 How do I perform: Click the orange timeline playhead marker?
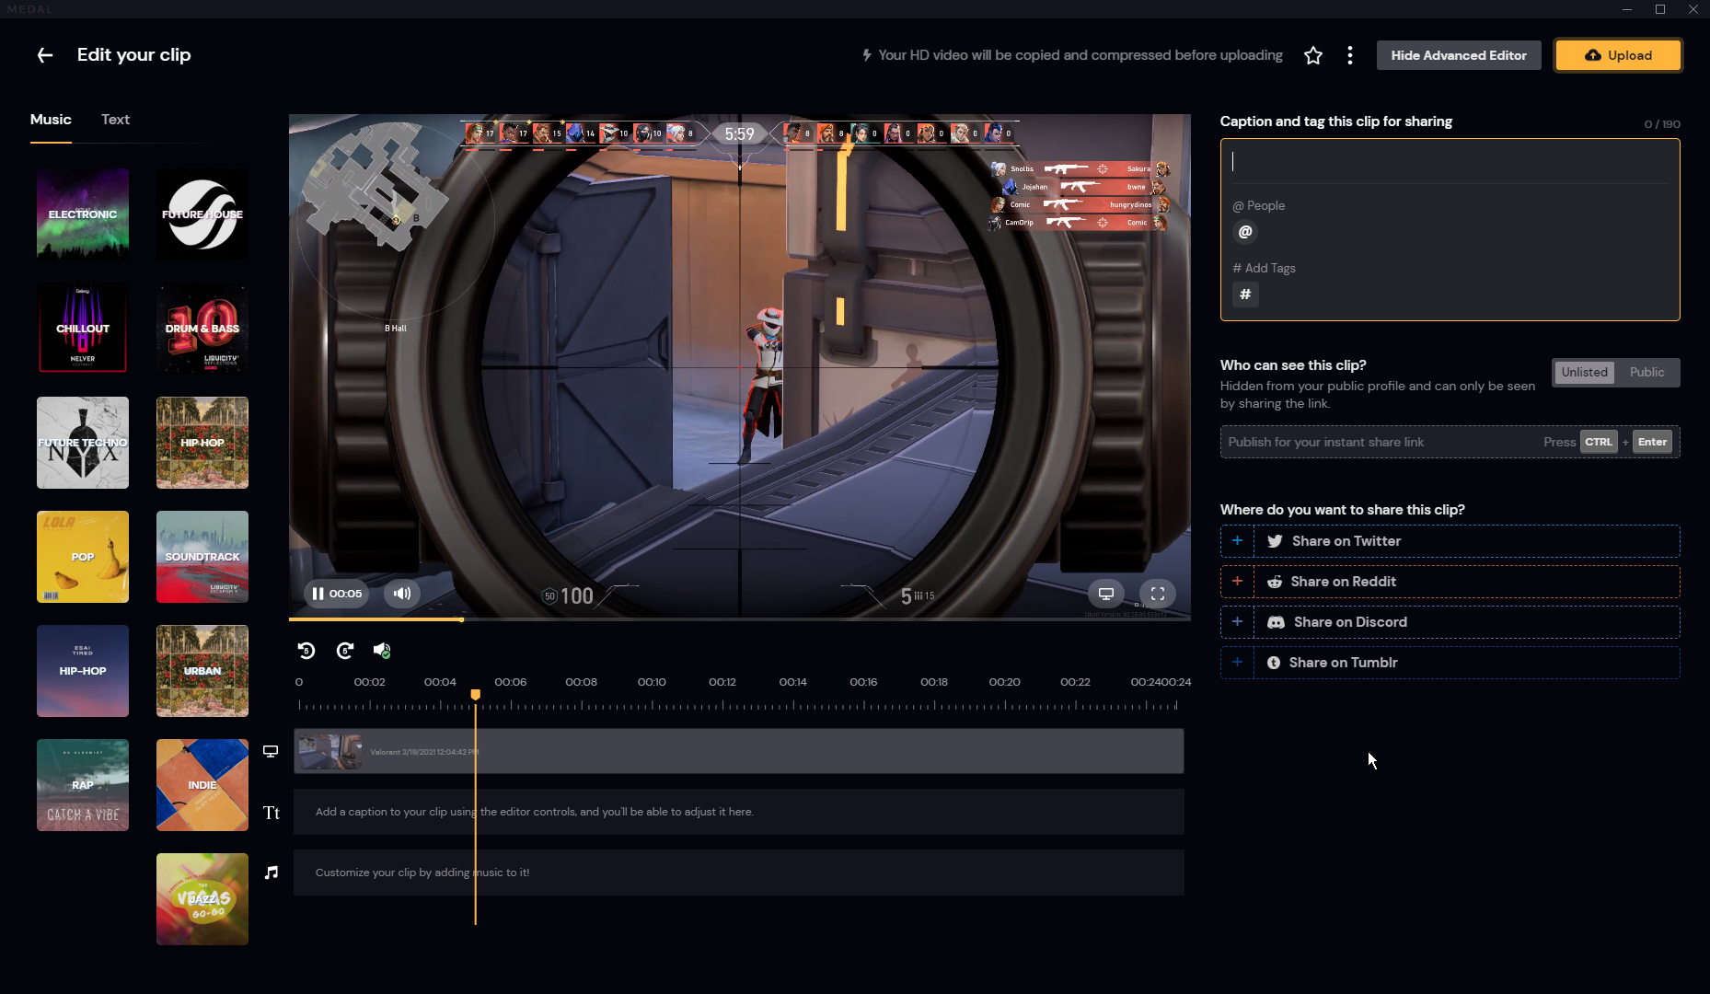[x=475, y=695]
